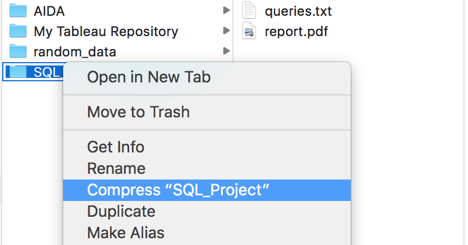468x245 pixels.
Task: Select the queries.txt file name
Action: (x=298, y=10)
